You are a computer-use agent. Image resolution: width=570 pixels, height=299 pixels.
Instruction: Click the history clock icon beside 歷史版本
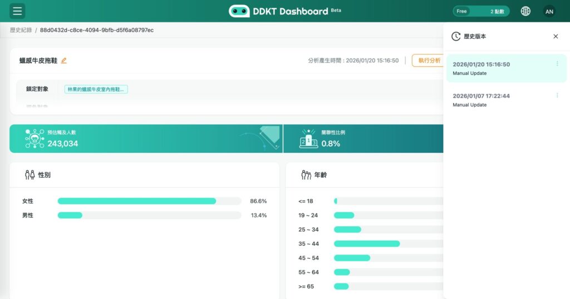coord(456,36)
